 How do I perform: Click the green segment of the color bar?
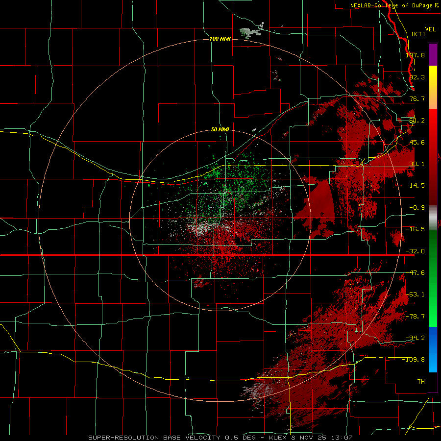(433, 278)
